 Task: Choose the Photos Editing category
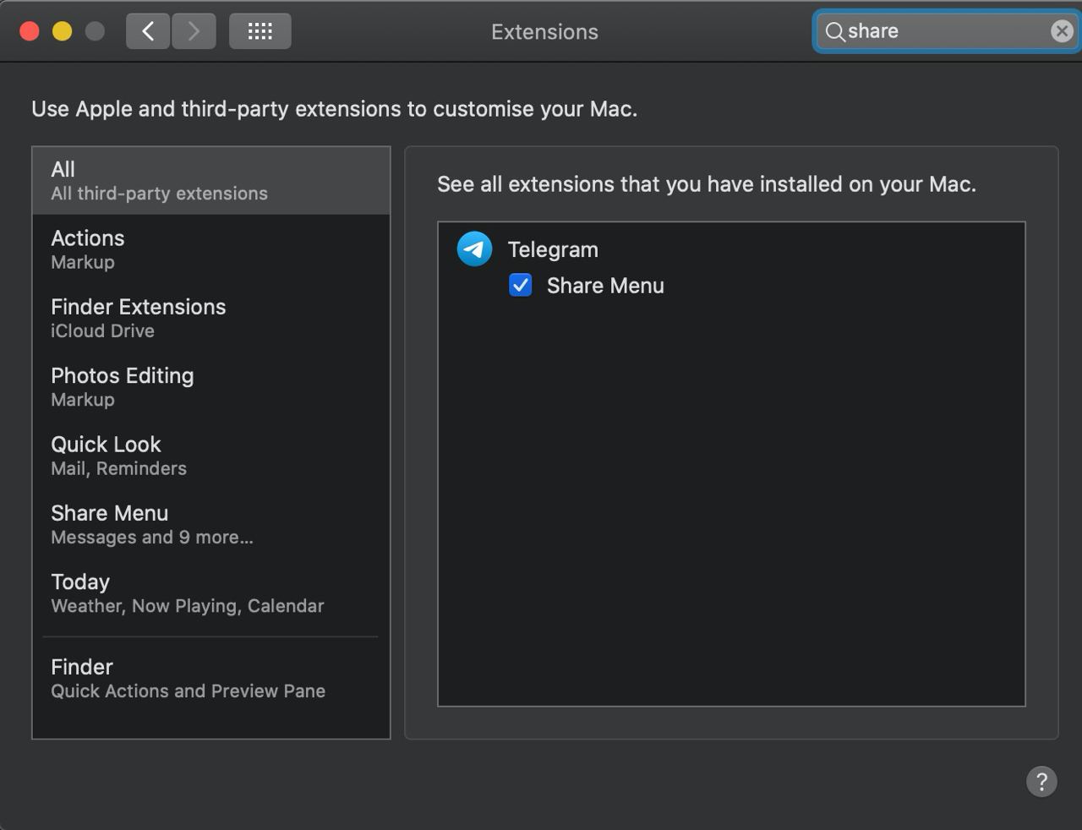(211, 386)
